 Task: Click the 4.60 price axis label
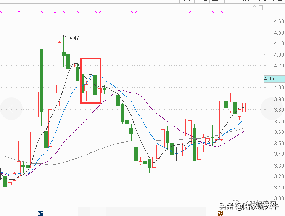coord(279,21)
